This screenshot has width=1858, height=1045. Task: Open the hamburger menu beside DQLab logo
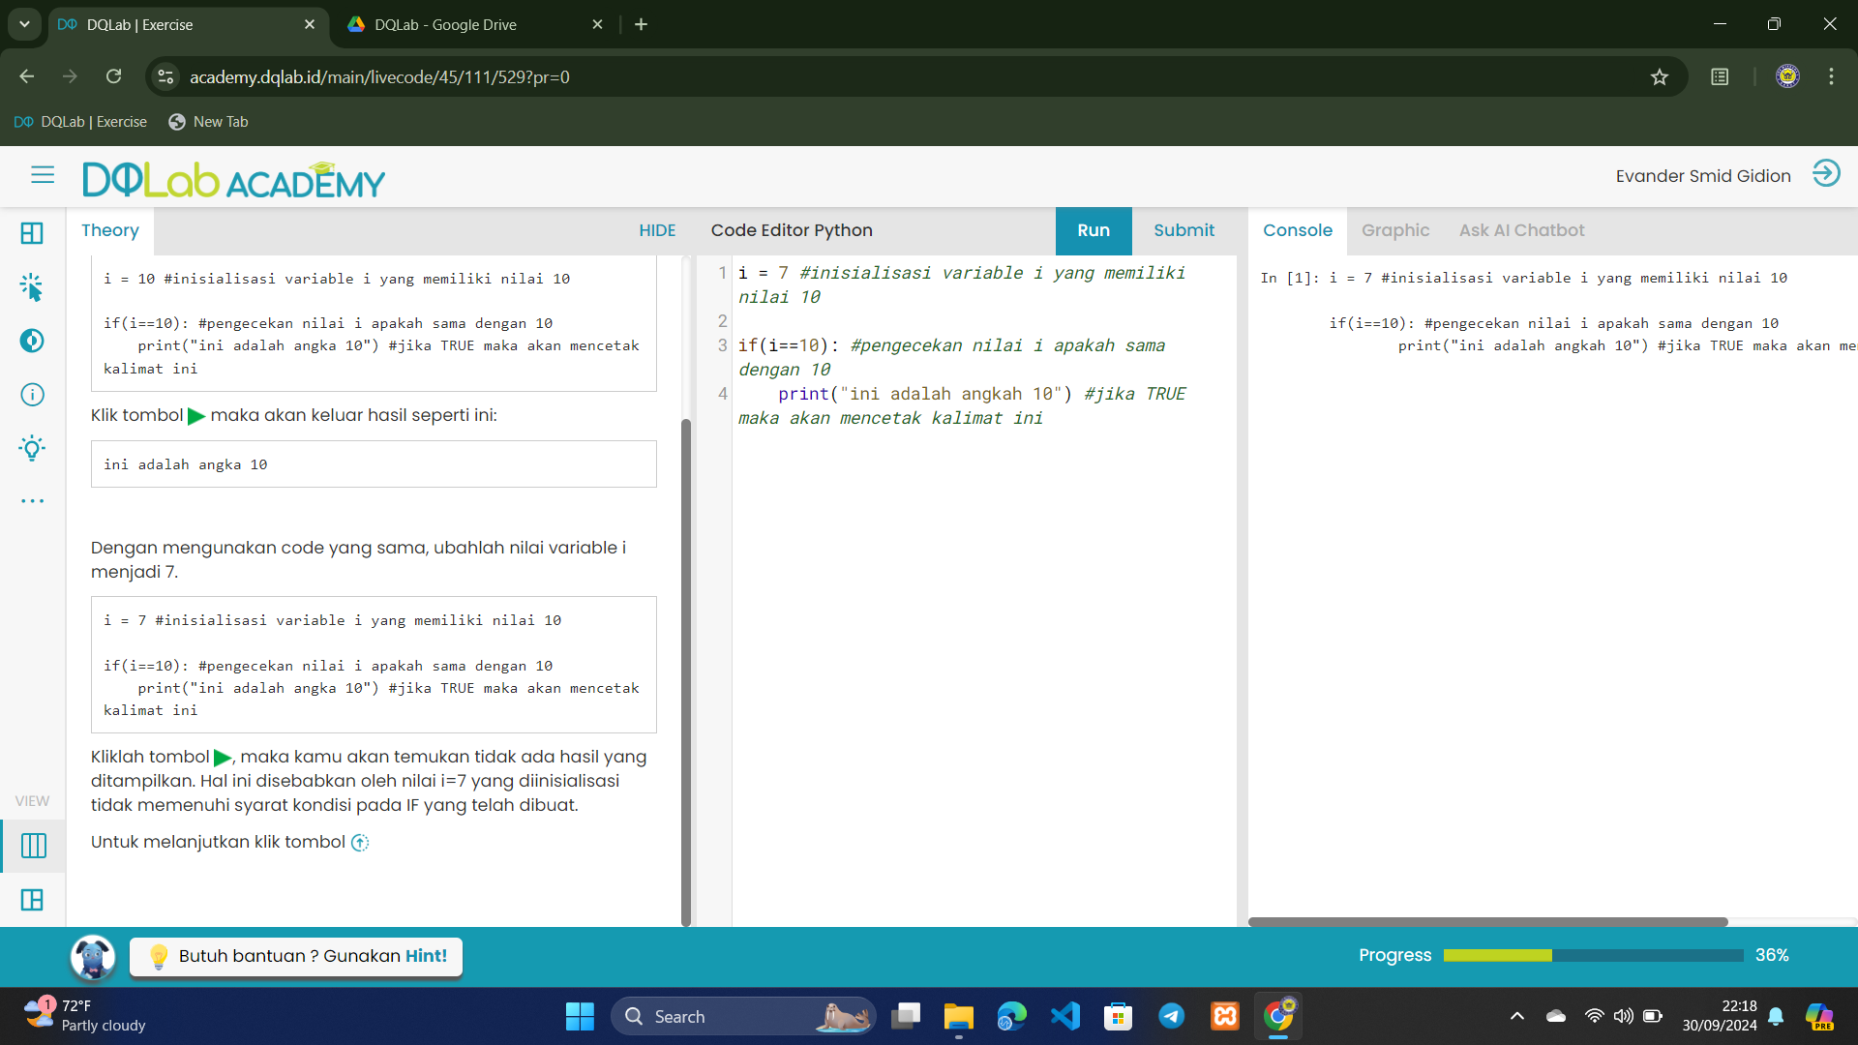click(x=43, y=175)
